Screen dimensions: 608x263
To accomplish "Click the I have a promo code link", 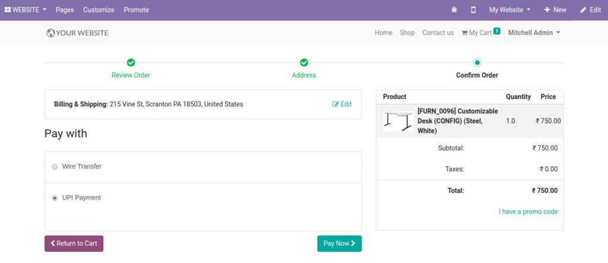I will tap(528, 211).
